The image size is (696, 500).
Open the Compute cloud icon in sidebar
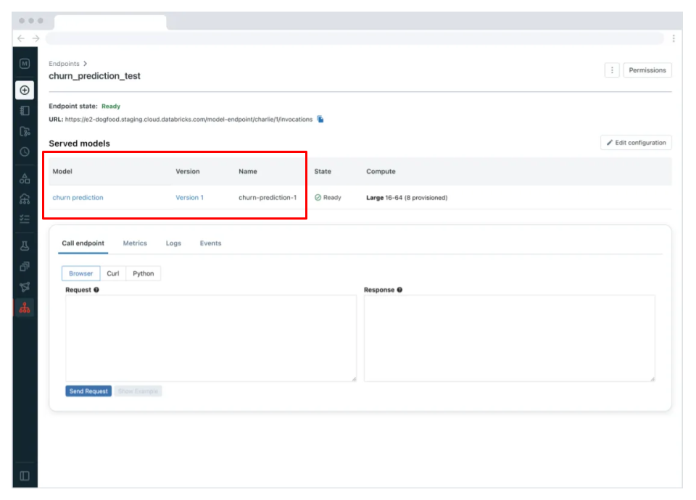[25, 199]
